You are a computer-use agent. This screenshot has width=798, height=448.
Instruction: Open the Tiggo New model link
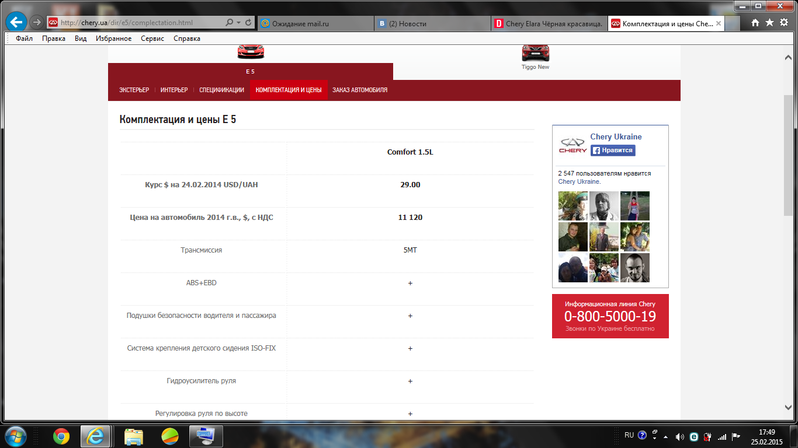click(536, 67)
